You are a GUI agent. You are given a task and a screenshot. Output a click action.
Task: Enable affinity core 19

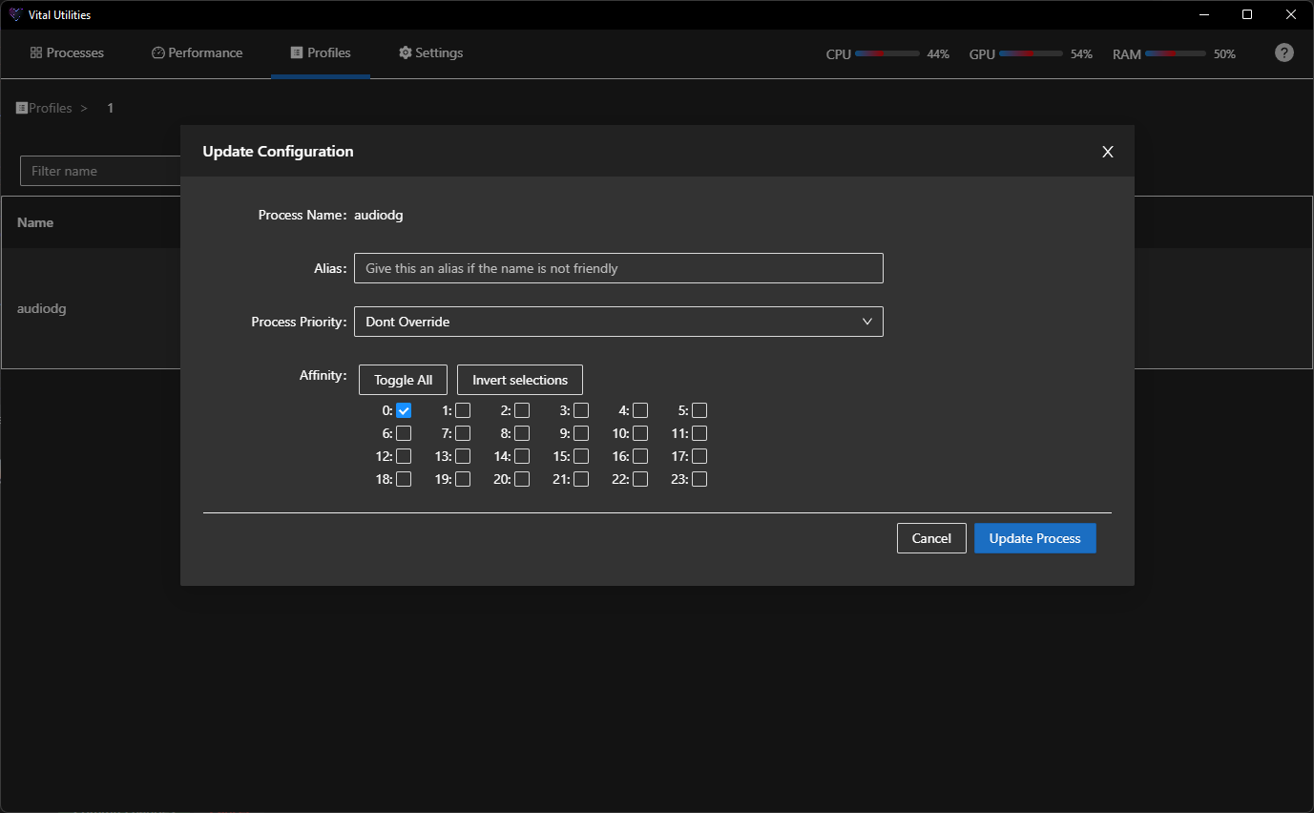pos(463,479)
